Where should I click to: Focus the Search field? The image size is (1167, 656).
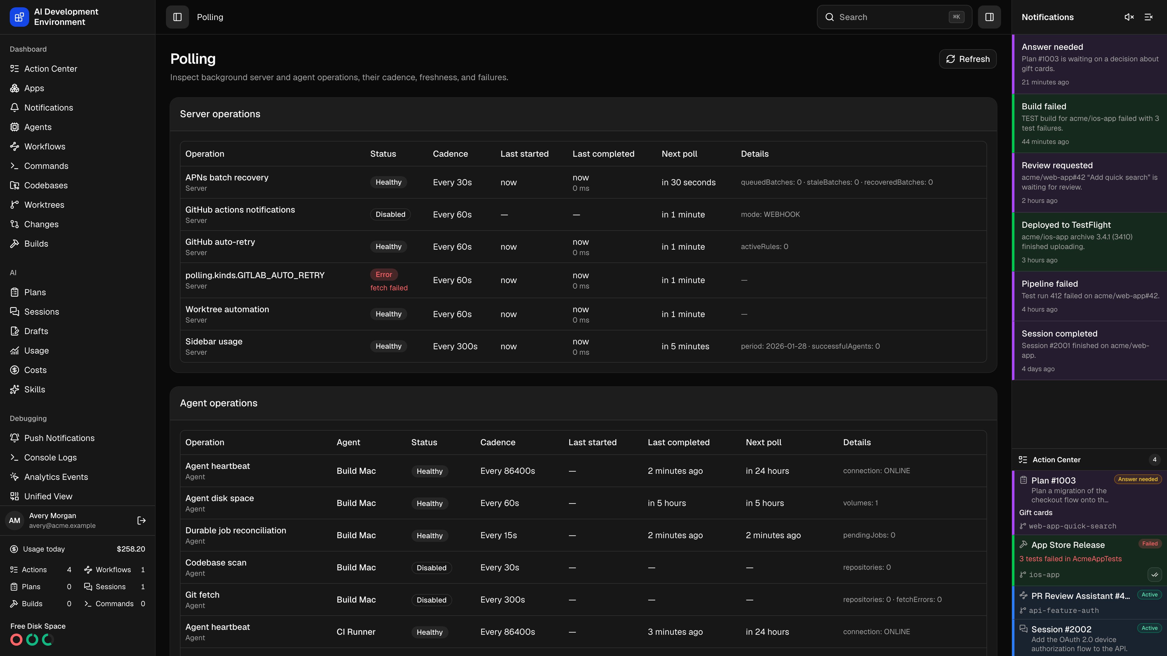pyautogui.click(x=894, y=17)
